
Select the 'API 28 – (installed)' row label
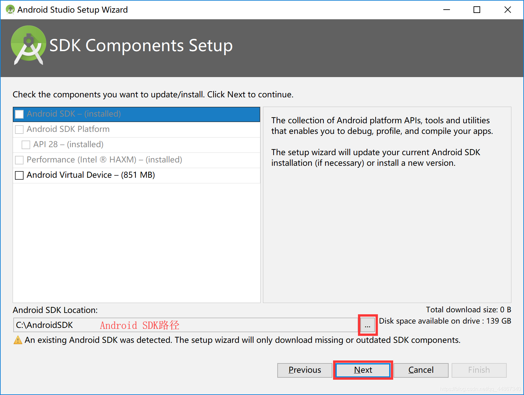pyautogui.click(x=68, y=145)
